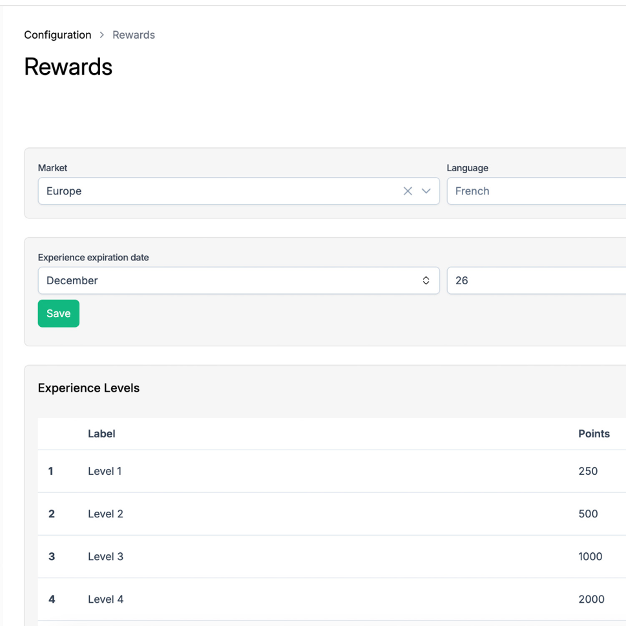Click the Experience Levels section heading
Image resolution: width=626 pixels, height=626 pixels.
pyautogui.click(x=89, y=388)
